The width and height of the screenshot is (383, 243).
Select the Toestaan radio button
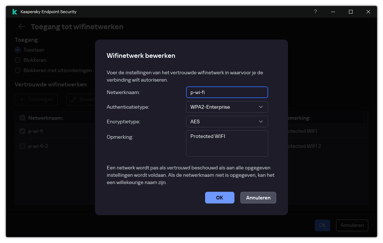[x=17, y=50]
